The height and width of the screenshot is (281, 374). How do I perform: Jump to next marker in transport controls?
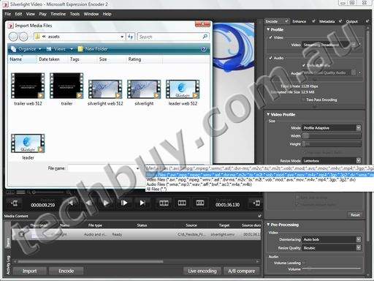[142, 203]
